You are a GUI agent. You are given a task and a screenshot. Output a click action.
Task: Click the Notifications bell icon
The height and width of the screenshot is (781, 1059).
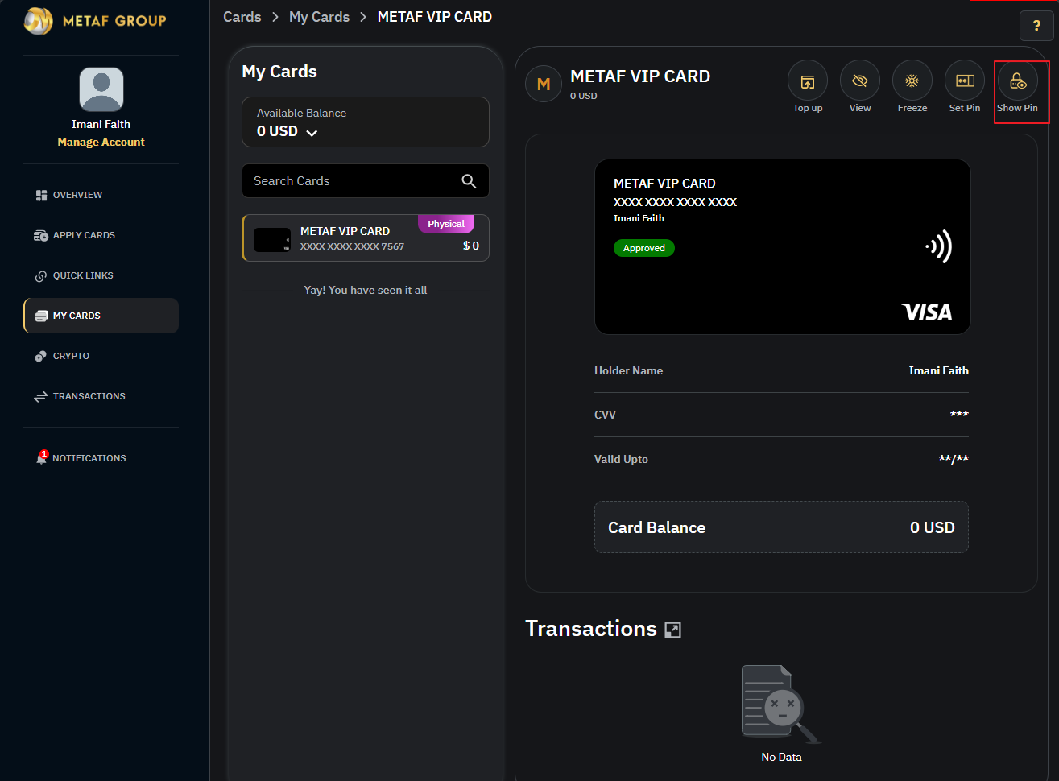[42, 457]
